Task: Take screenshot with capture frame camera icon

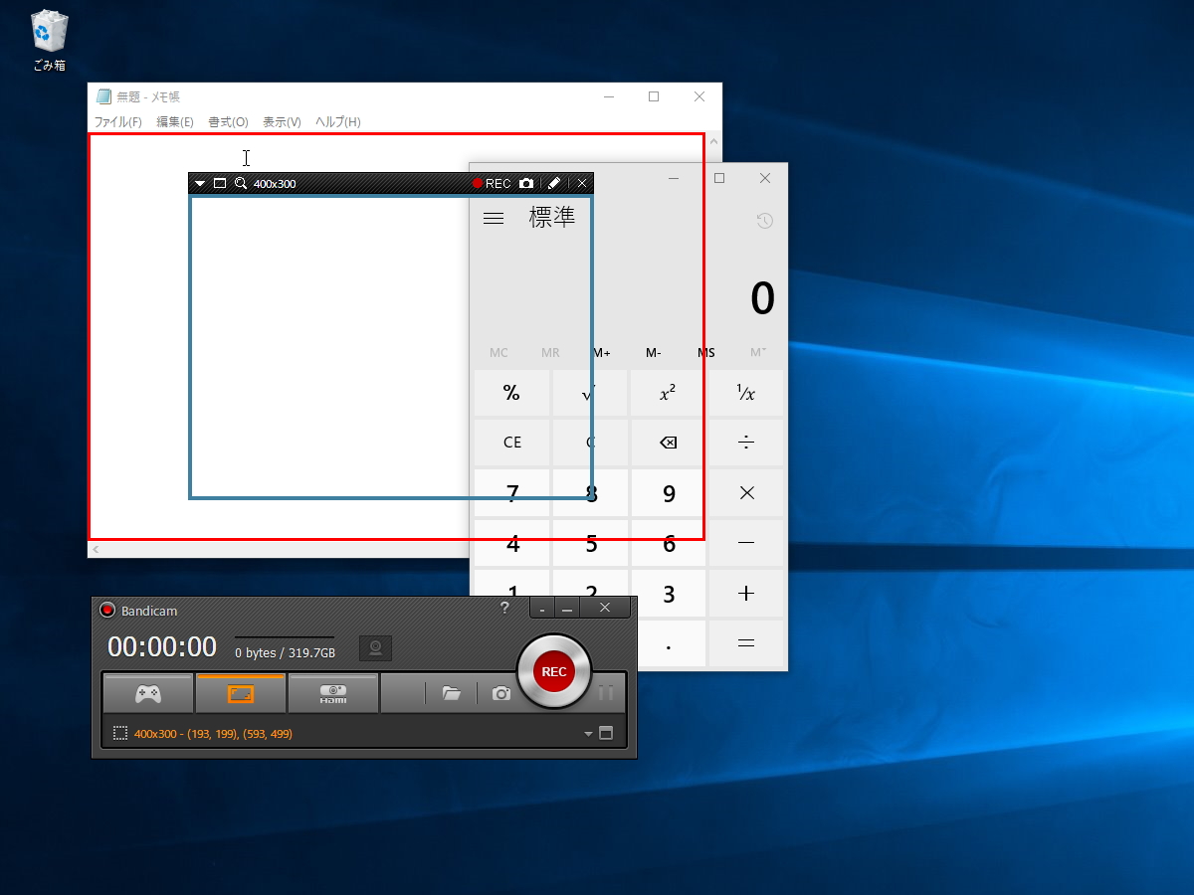Action: click(526, 183)
